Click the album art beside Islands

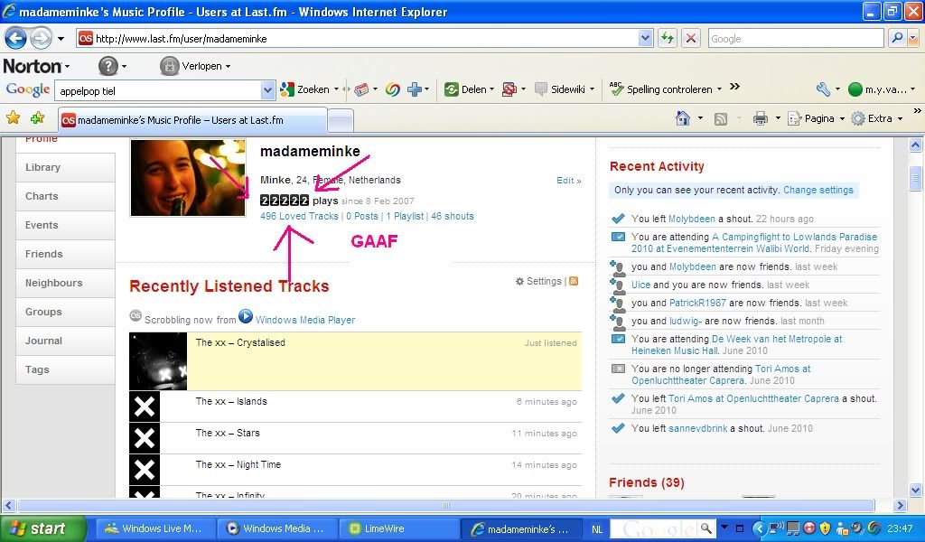(145, 406)
